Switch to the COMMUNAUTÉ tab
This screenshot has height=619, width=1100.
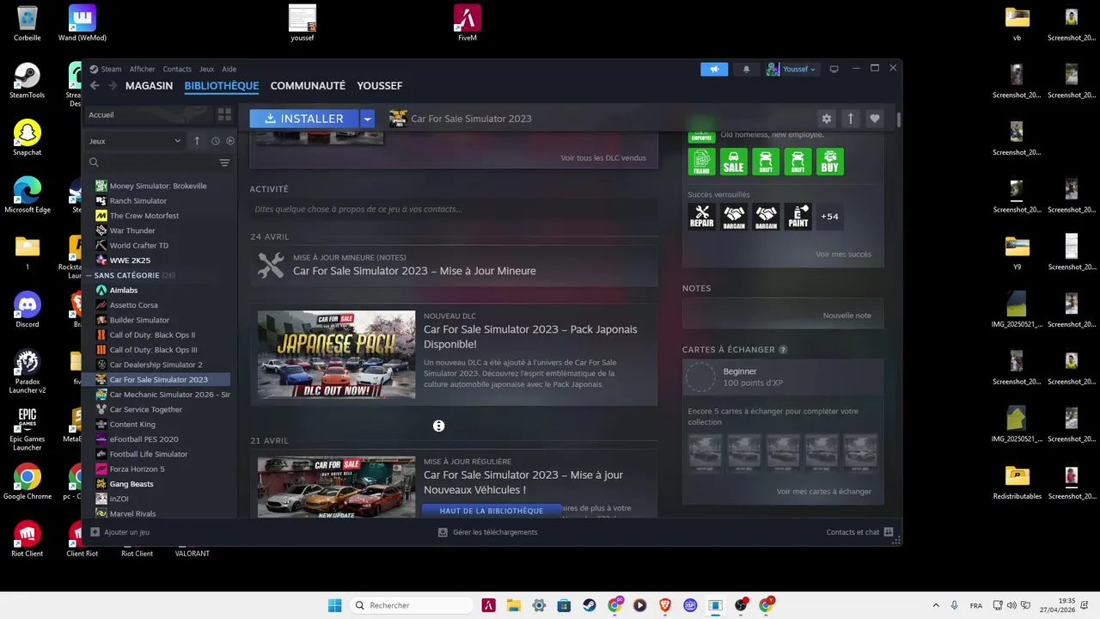[308, 86]
